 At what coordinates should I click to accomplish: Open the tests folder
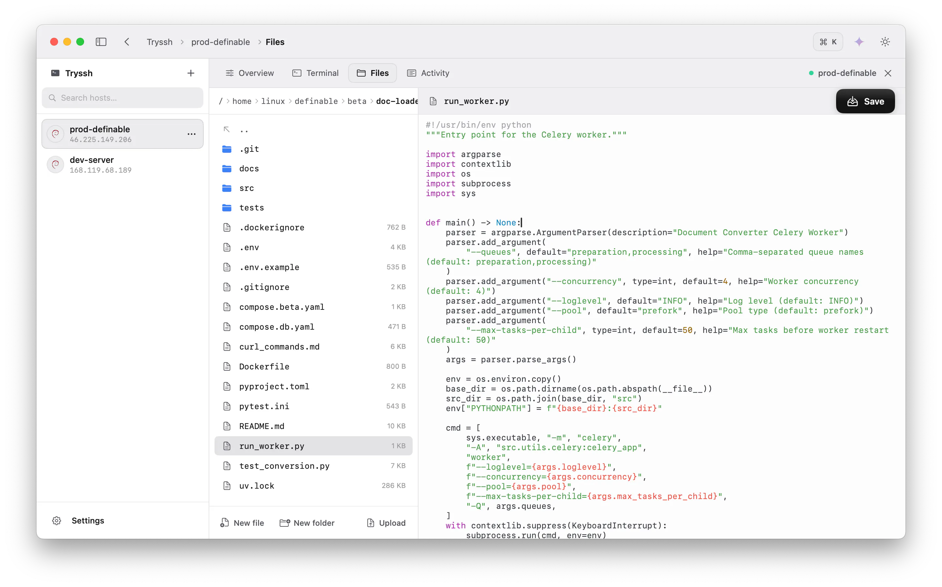pyautogui.click(x=313, y=208)
